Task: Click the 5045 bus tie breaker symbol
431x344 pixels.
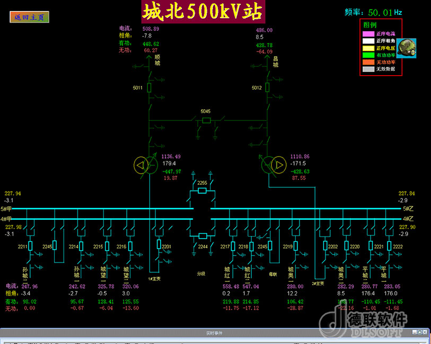Action: (x=206, y=121)
